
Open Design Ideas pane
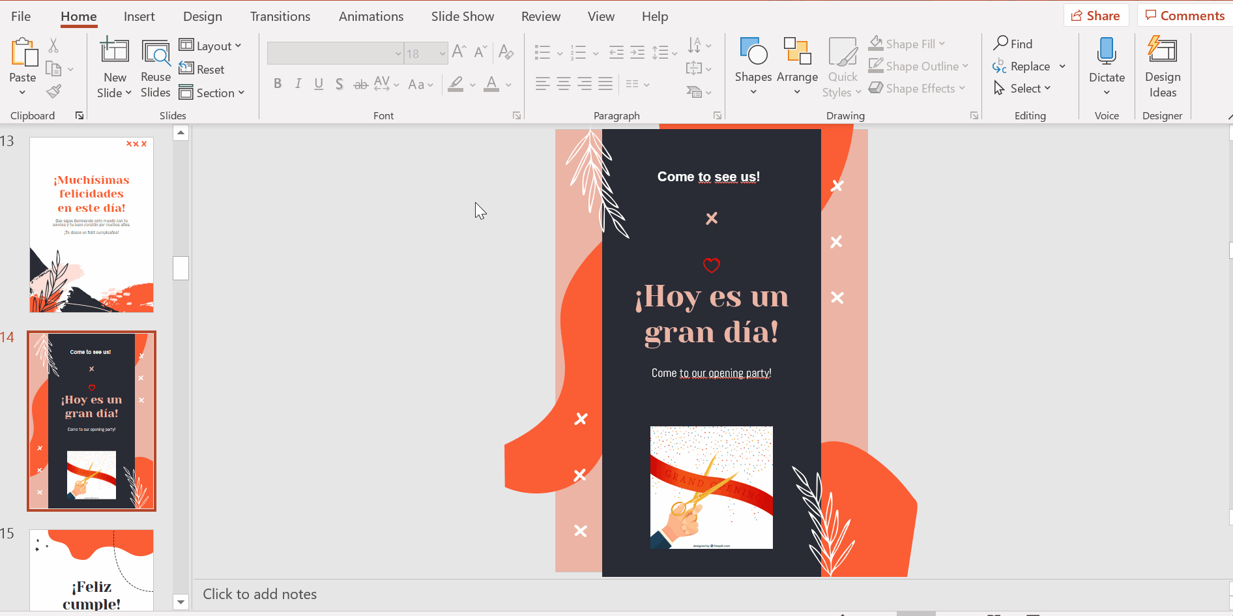point(1162,68)
